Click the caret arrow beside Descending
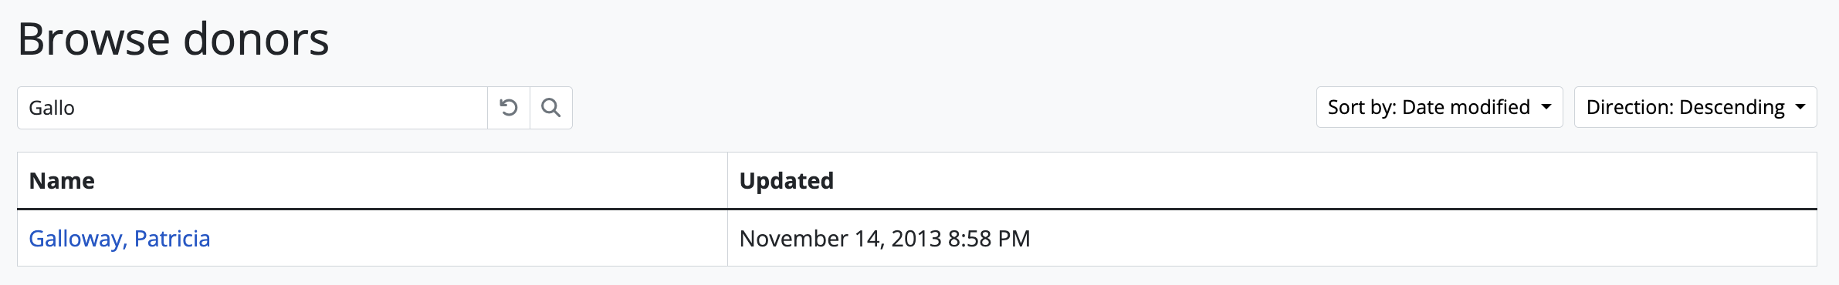This screenshot has height=285, width=1839. (1800, 107)
